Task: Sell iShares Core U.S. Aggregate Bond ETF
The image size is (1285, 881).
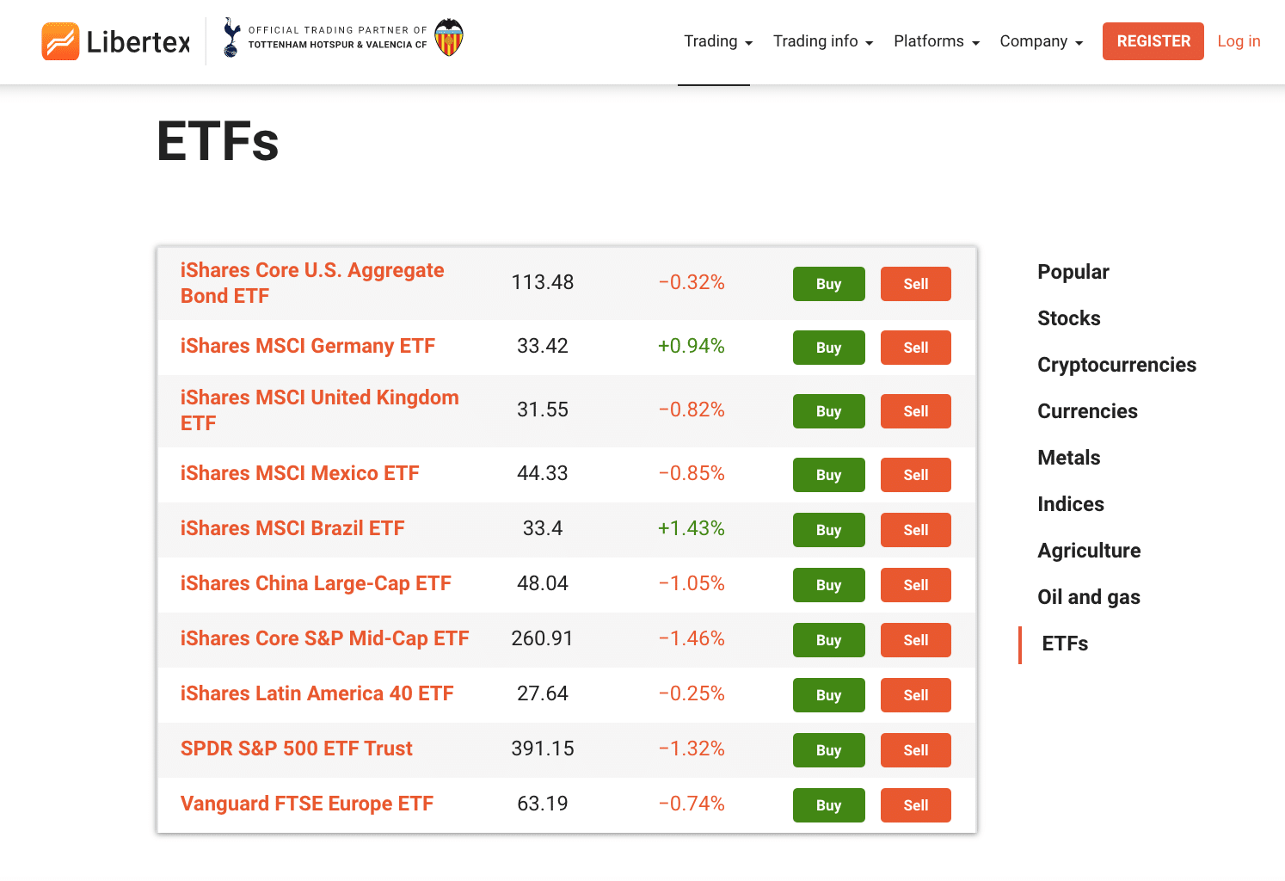Action: tap(915, 284)
